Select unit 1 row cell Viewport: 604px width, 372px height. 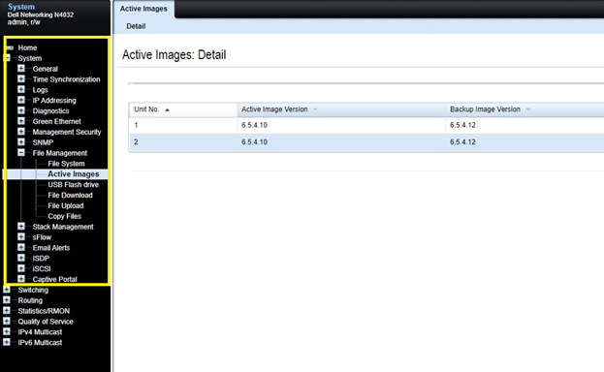click(x=183, y=125)
